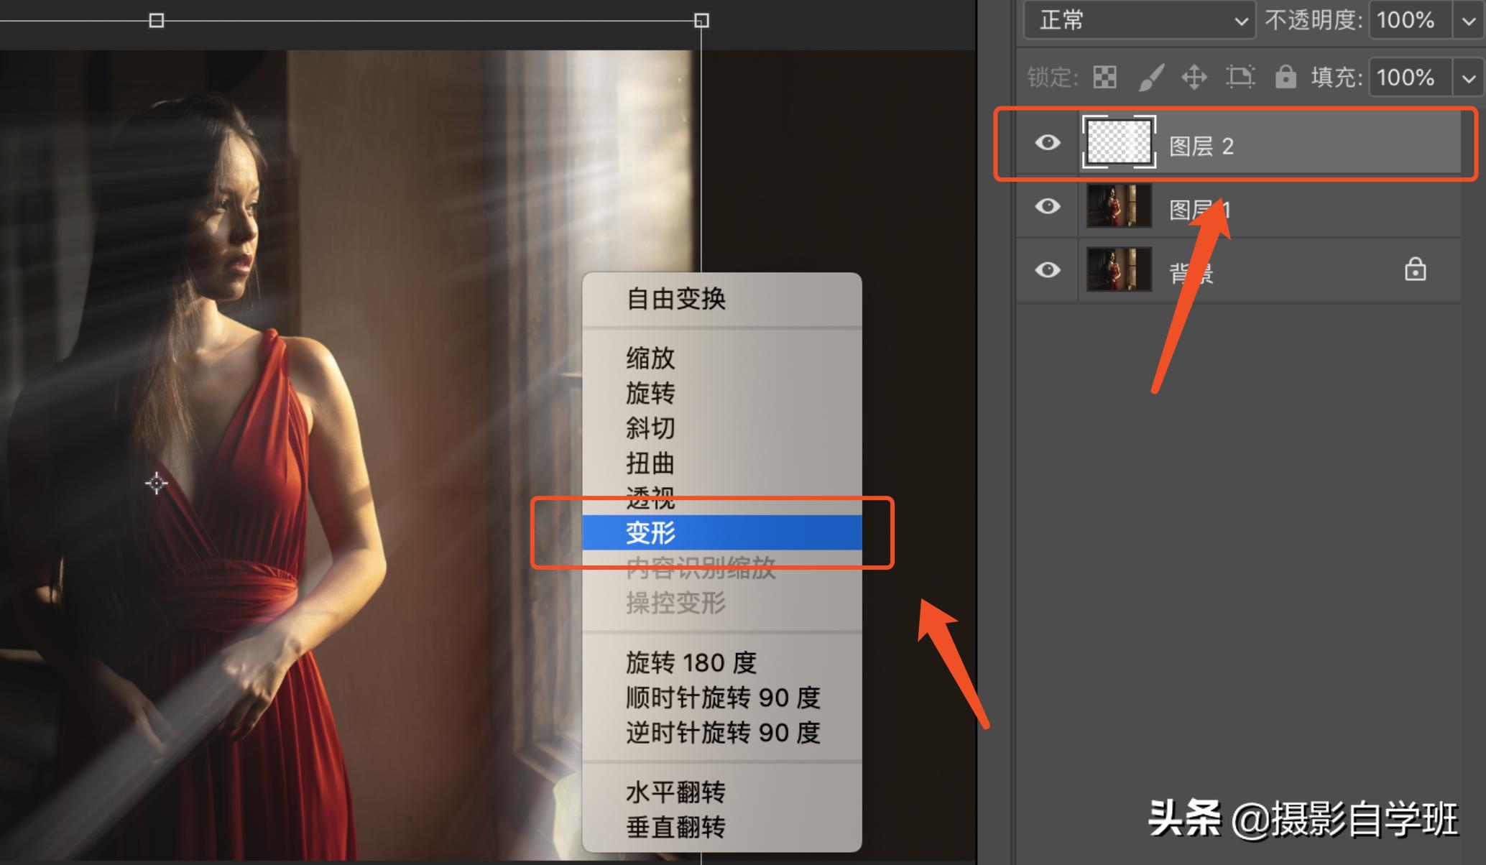Click the 填充 percentage input field
This screenshot has width=1486, height=865.
click(1406, 78)
